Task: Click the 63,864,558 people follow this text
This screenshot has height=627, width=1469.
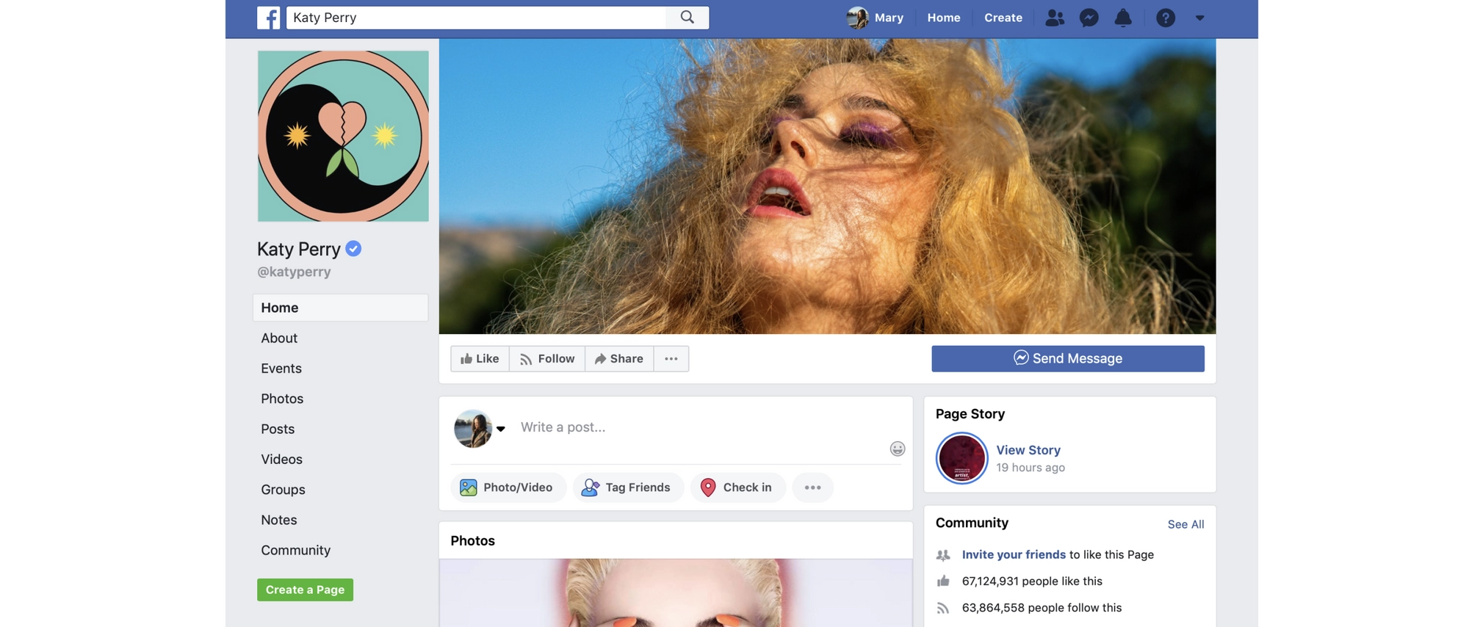Action: (x=1042, y=608)
